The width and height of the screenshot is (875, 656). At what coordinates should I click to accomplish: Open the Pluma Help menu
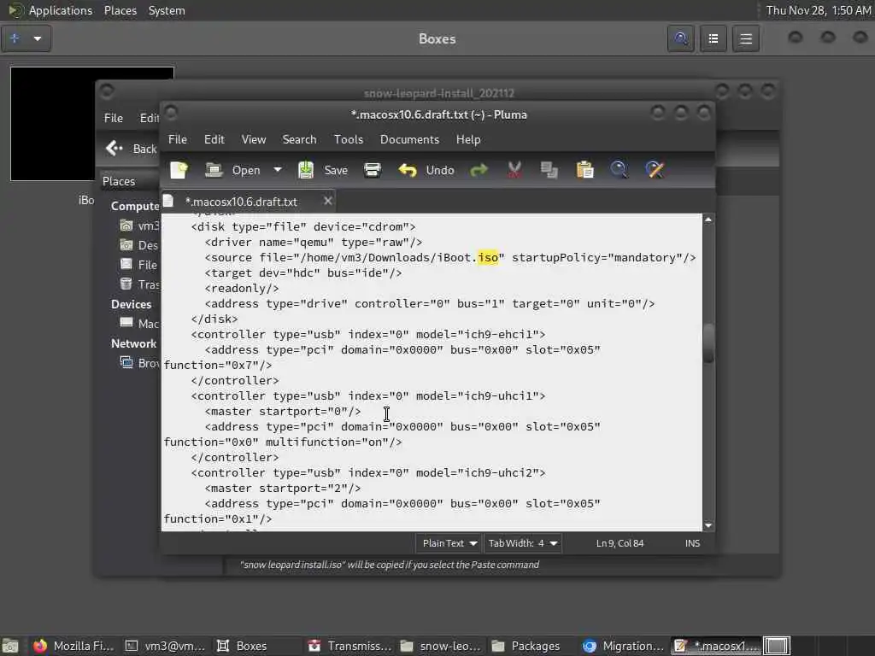point(467,139)
